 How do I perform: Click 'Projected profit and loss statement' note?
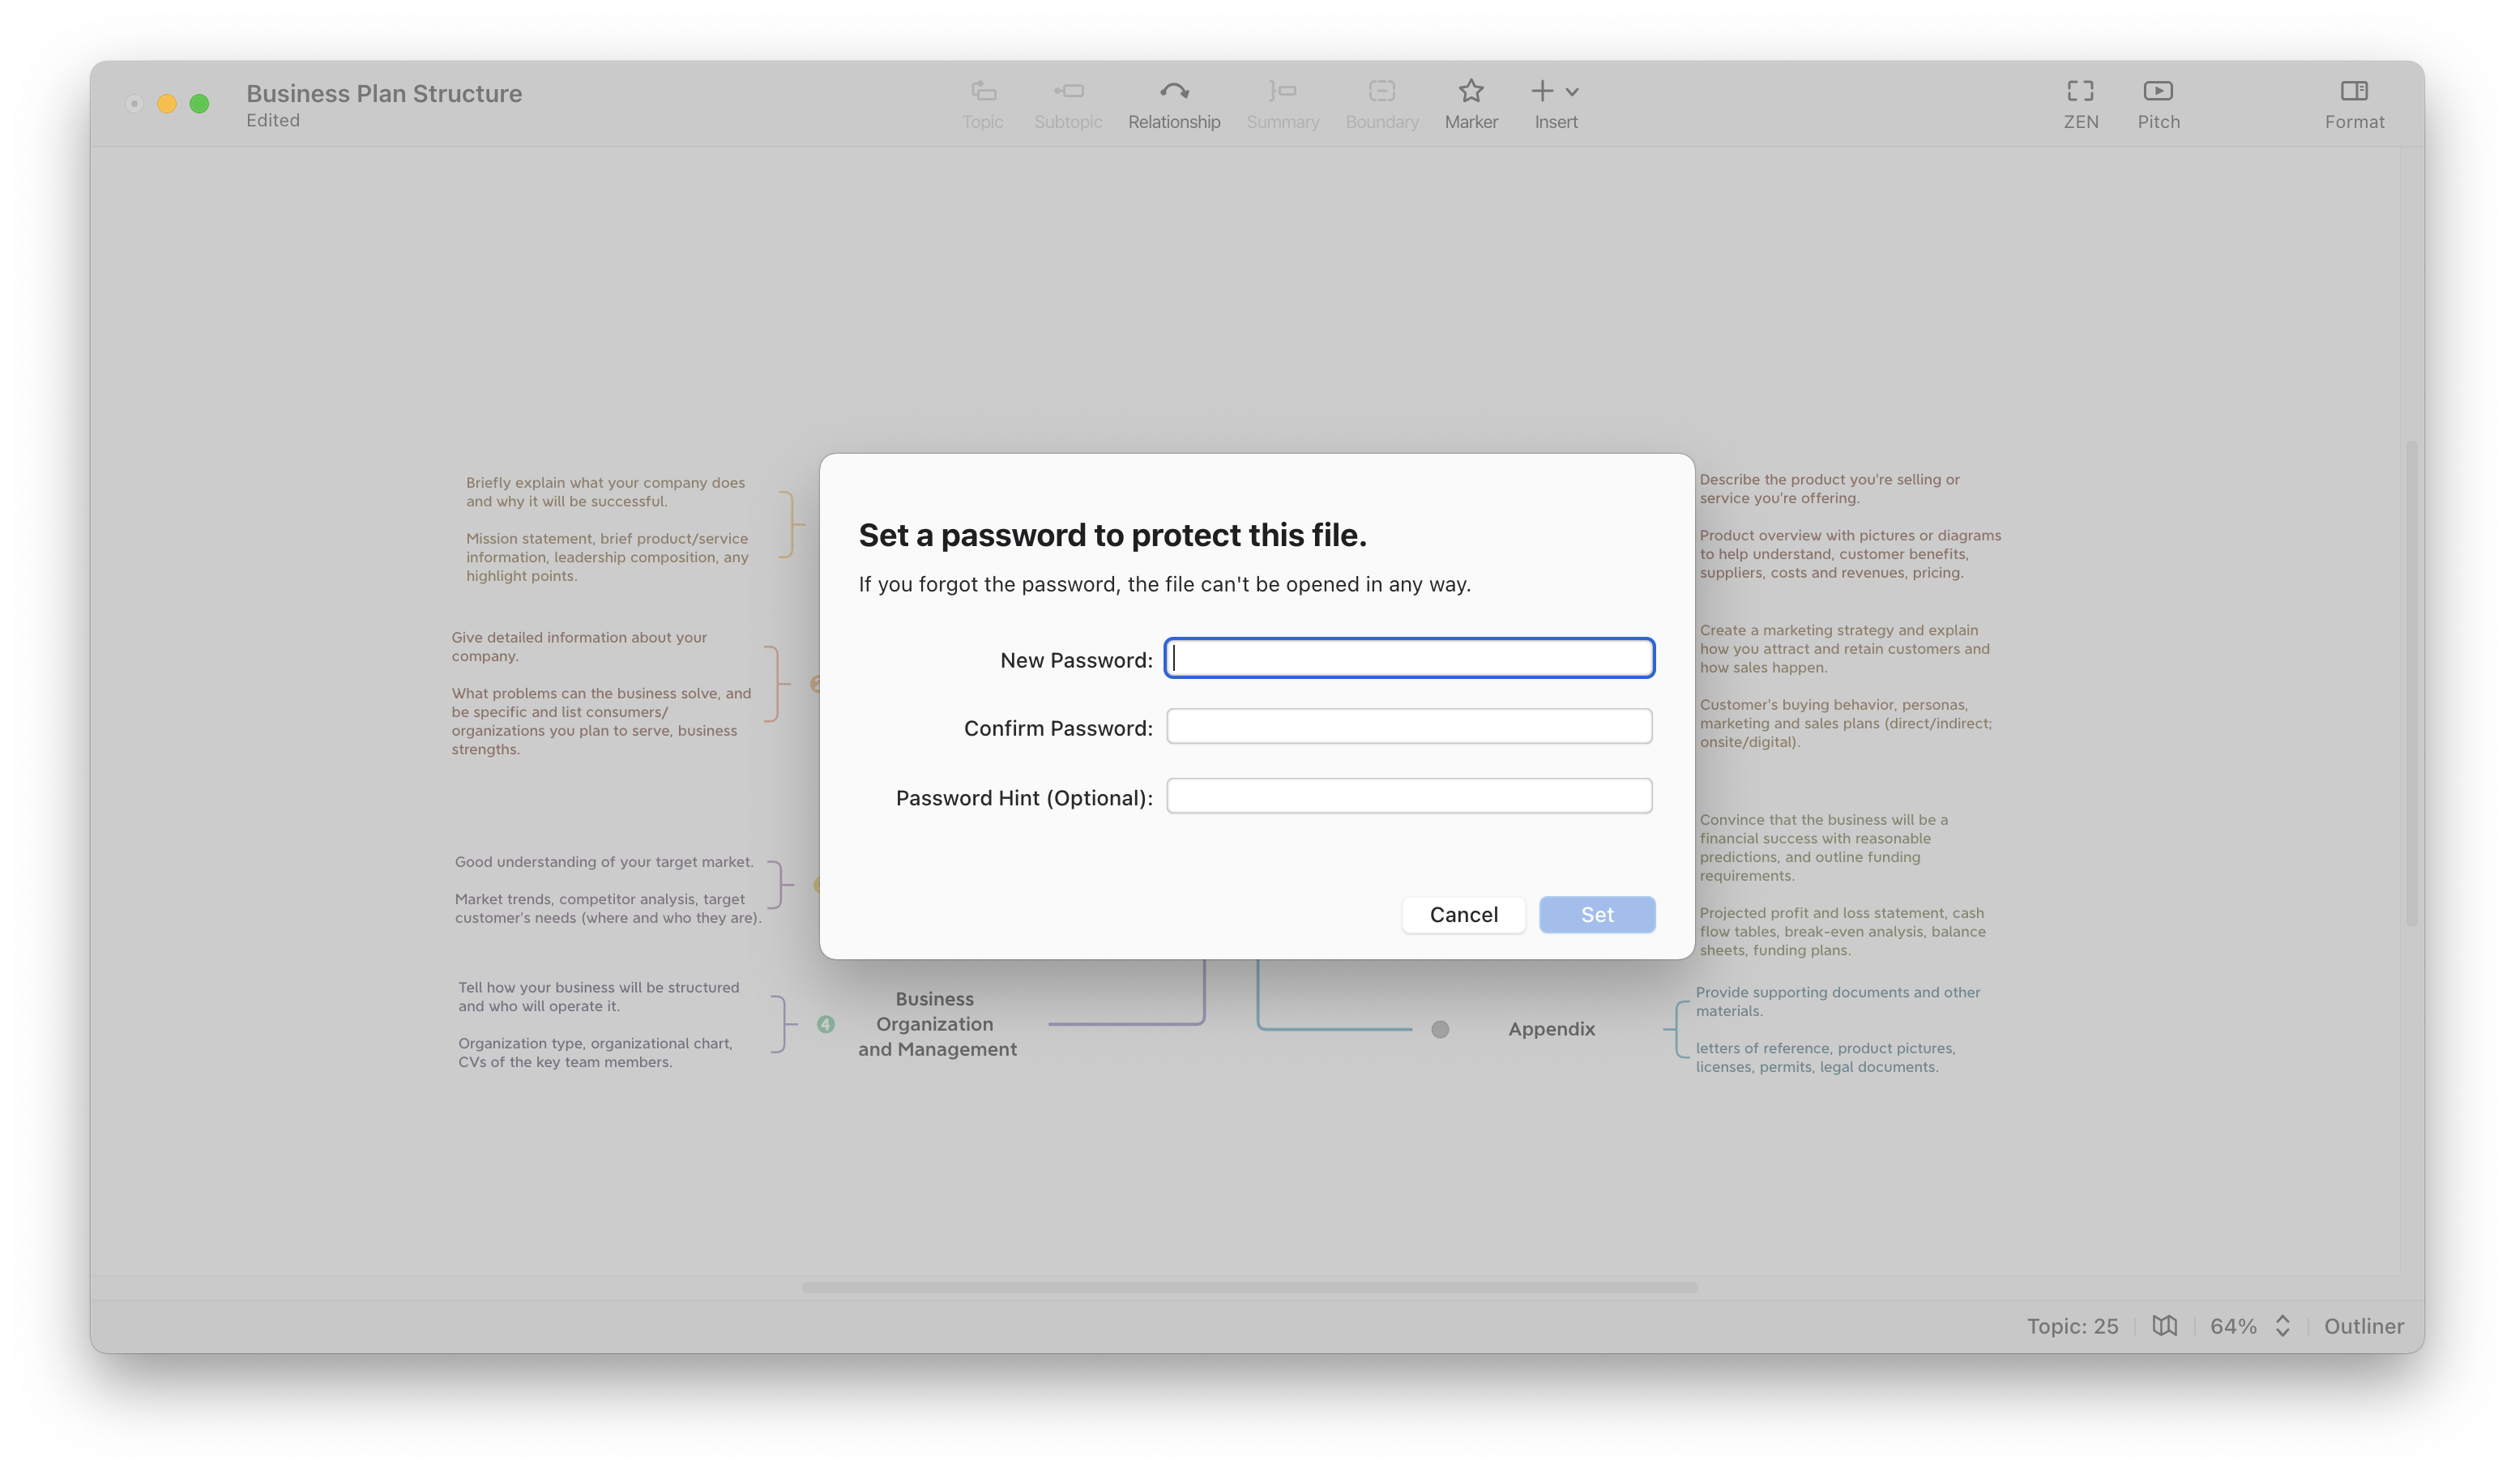pyautogui.click(x=1842, y=931)
